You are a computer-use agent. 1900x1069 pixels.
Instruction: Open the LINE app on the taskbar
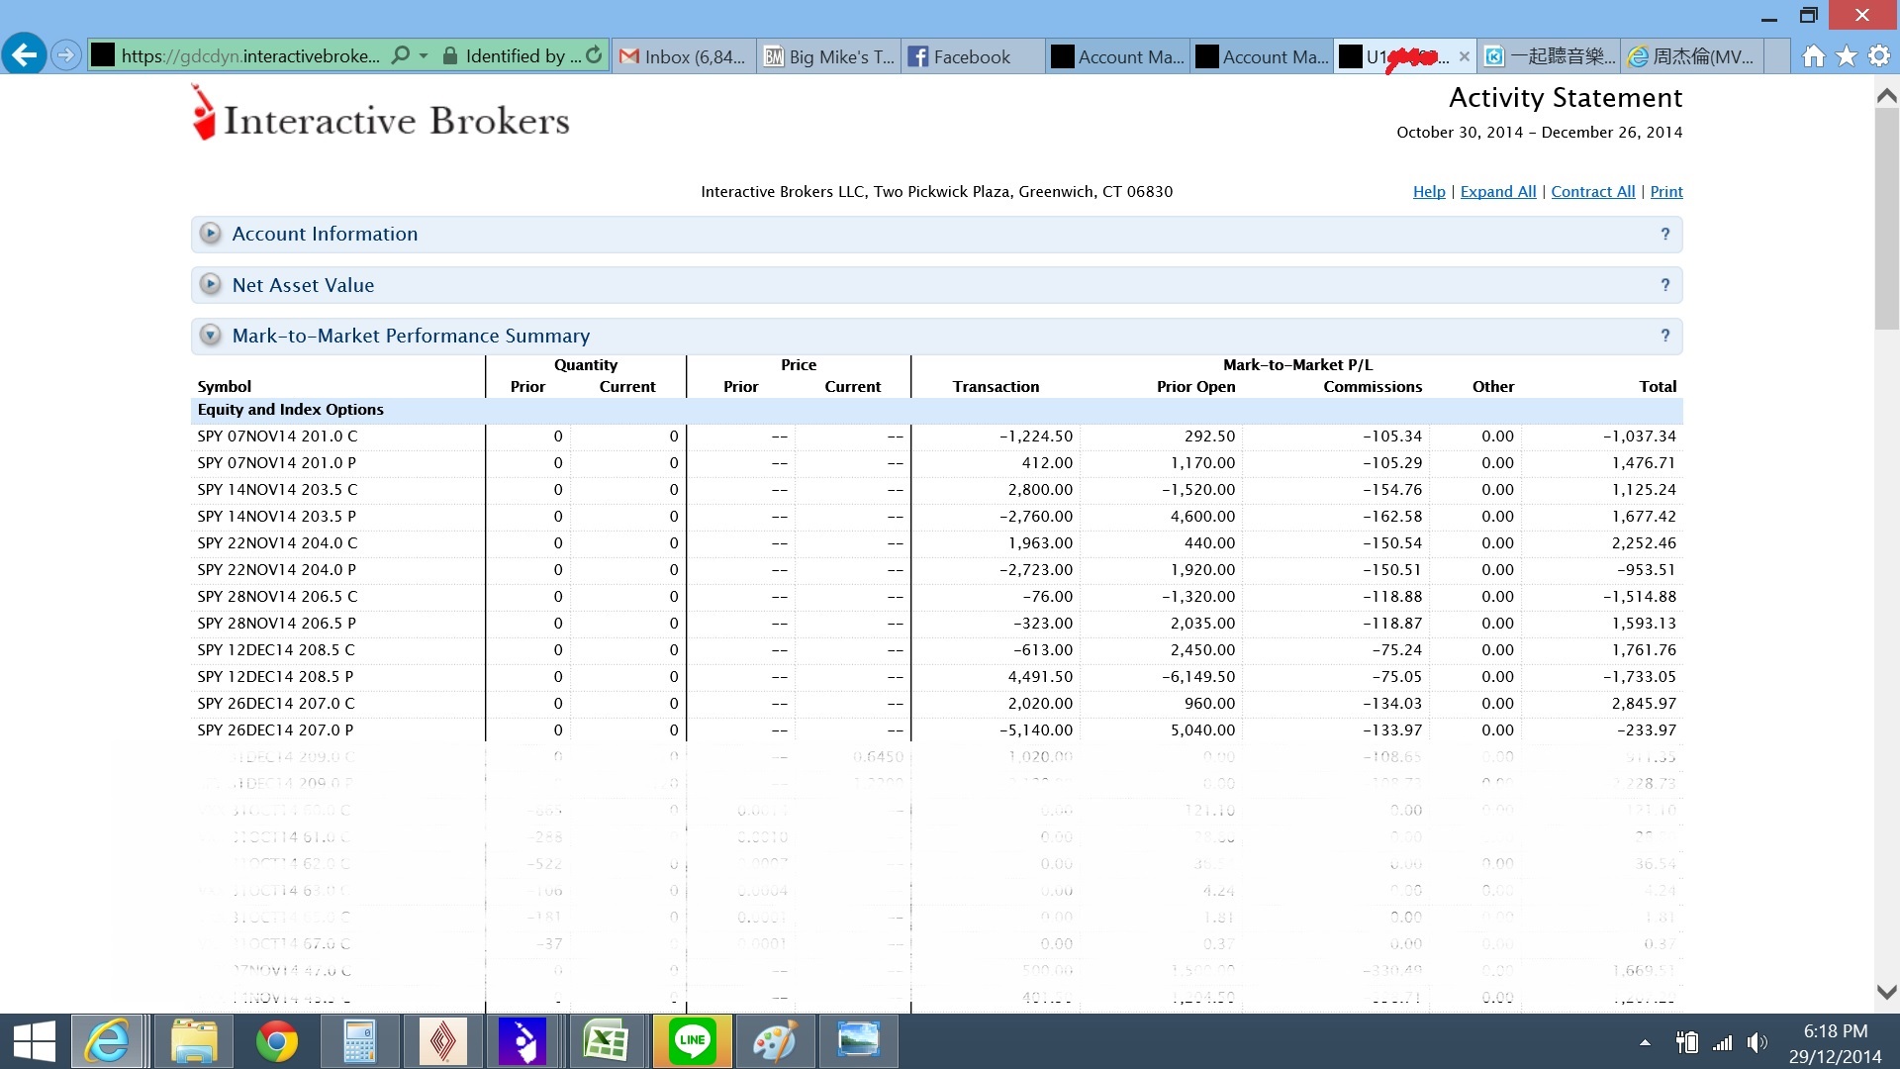693,1040
